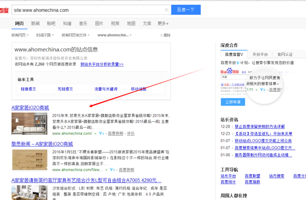Image resolution: width=306 pixels, height=200 pixels.
Task: Open 百度快照 for www.ahomechina.com/ result
Action: [x=115, y=133]
